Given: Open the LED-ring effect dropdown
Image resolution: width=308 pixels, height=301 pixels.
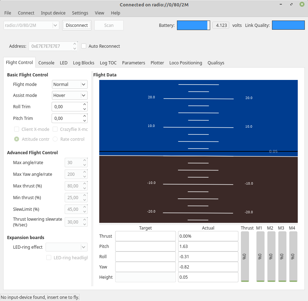Looking at the screenshot, I should pyautogui.click(x=67, y=247).
